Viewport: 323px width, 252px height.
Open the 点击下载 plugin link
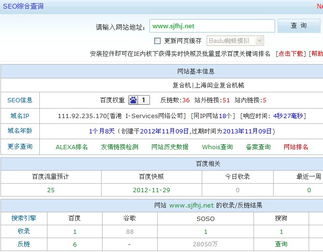(x=291, y=54)
